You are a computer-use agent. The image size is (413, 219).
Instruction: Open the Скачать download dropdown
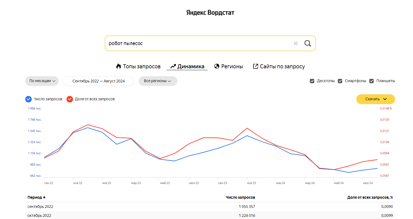[x=376, y=99]
